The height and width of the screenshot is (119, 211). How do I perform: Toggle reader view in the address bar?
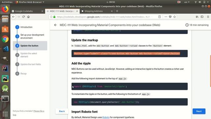tap(160, 17)
